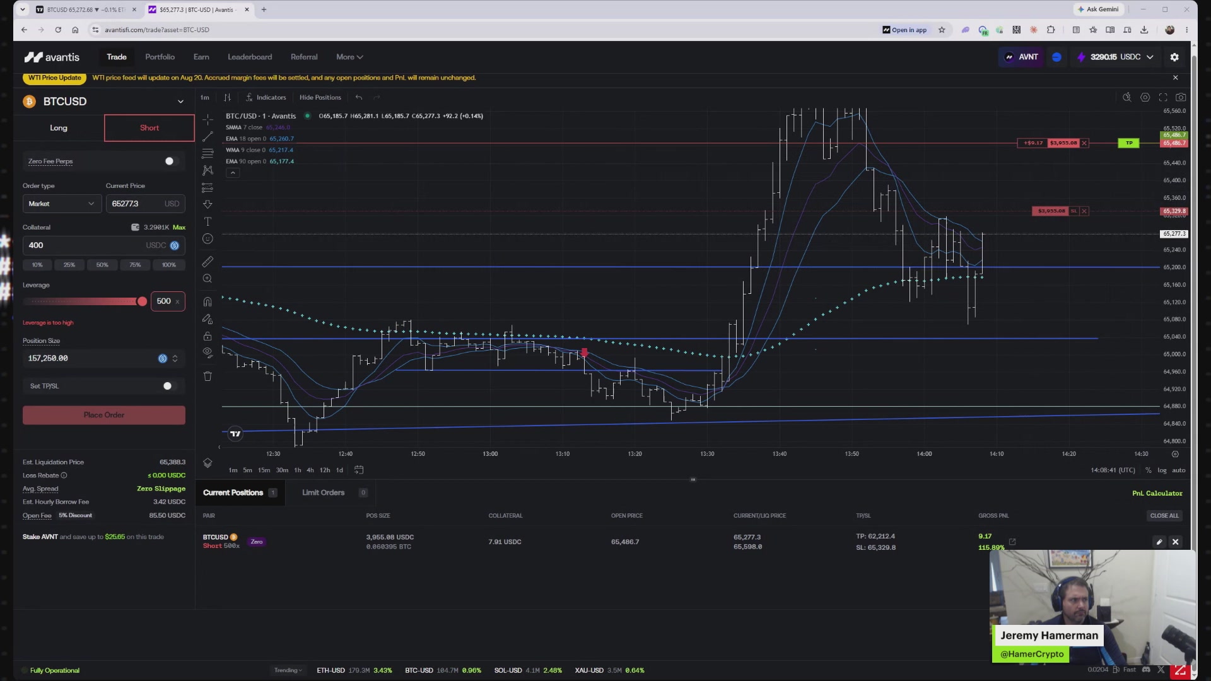The height and width of the screenshot is (681, 1211).
Task: Open the Portfolio page
Action: coord(160,57)
